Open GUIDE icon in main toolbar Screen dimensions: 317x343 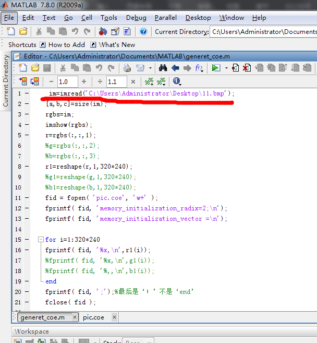115,31
